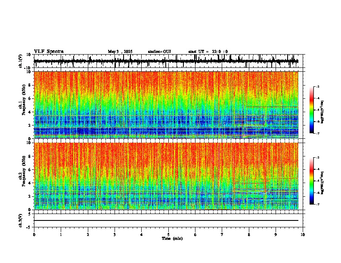The height and width of the screenshot is (263, 341).
Task: Click ch.1 frequency axis tick 8
Action: click(30, 85)
